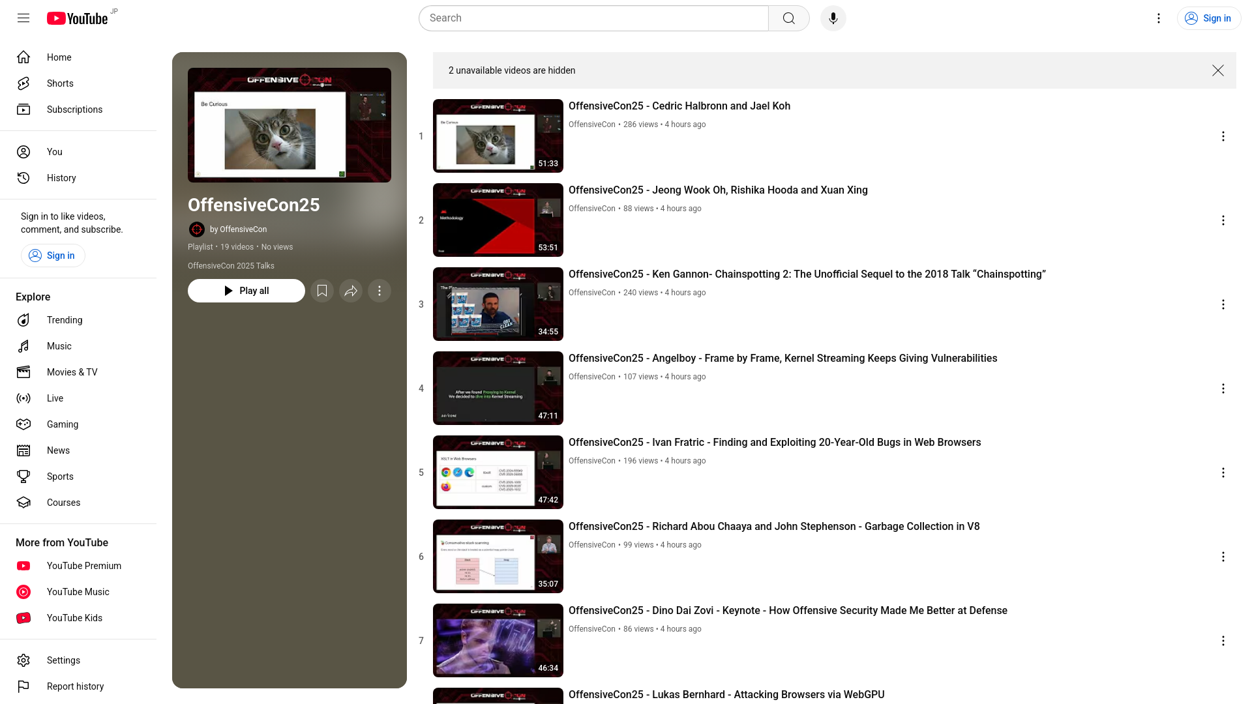Open action menu for Jeong Wook Oh video
The image size is (1252, 704).
pos(1223,220)
